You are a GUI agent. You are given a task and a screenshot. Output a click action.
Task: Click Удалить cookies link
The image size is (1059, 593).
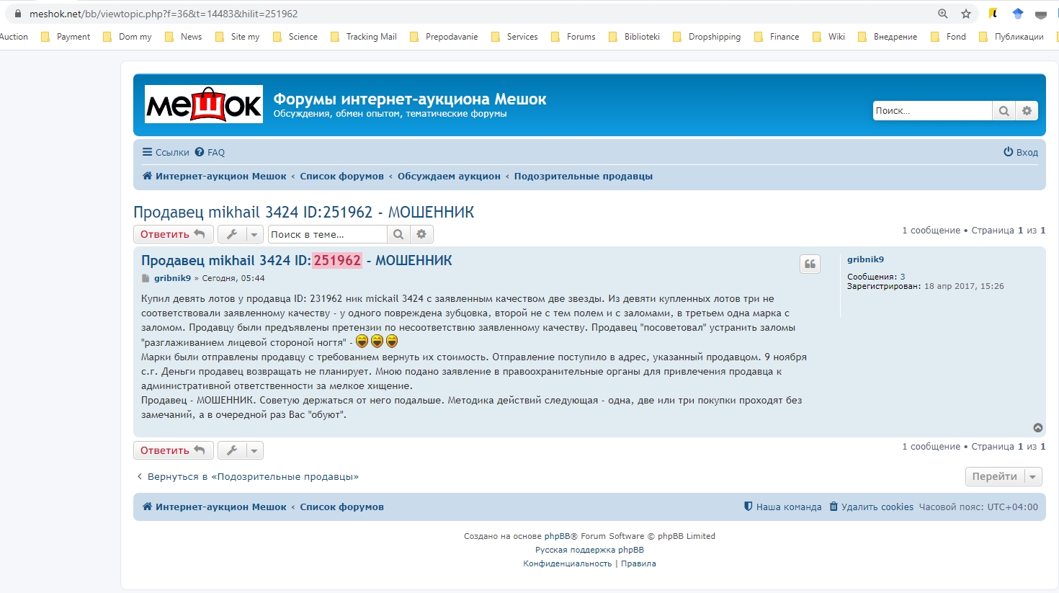872,507
